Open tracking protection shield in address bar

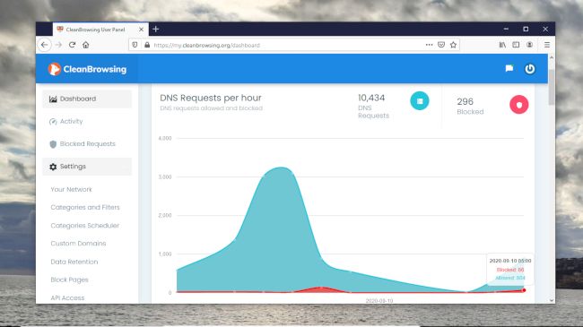point(135,45)
